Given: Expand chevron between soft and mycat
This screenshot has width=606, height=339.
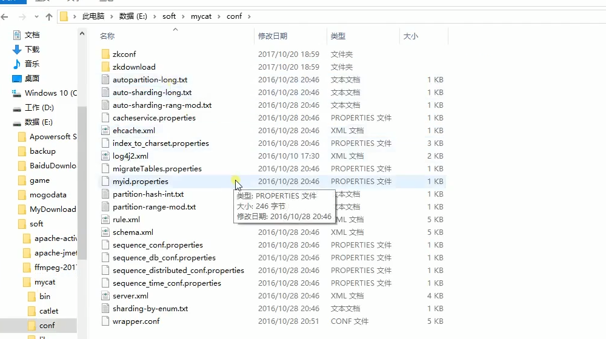Looking at the screenshot, I should click(x=183, y=16).
